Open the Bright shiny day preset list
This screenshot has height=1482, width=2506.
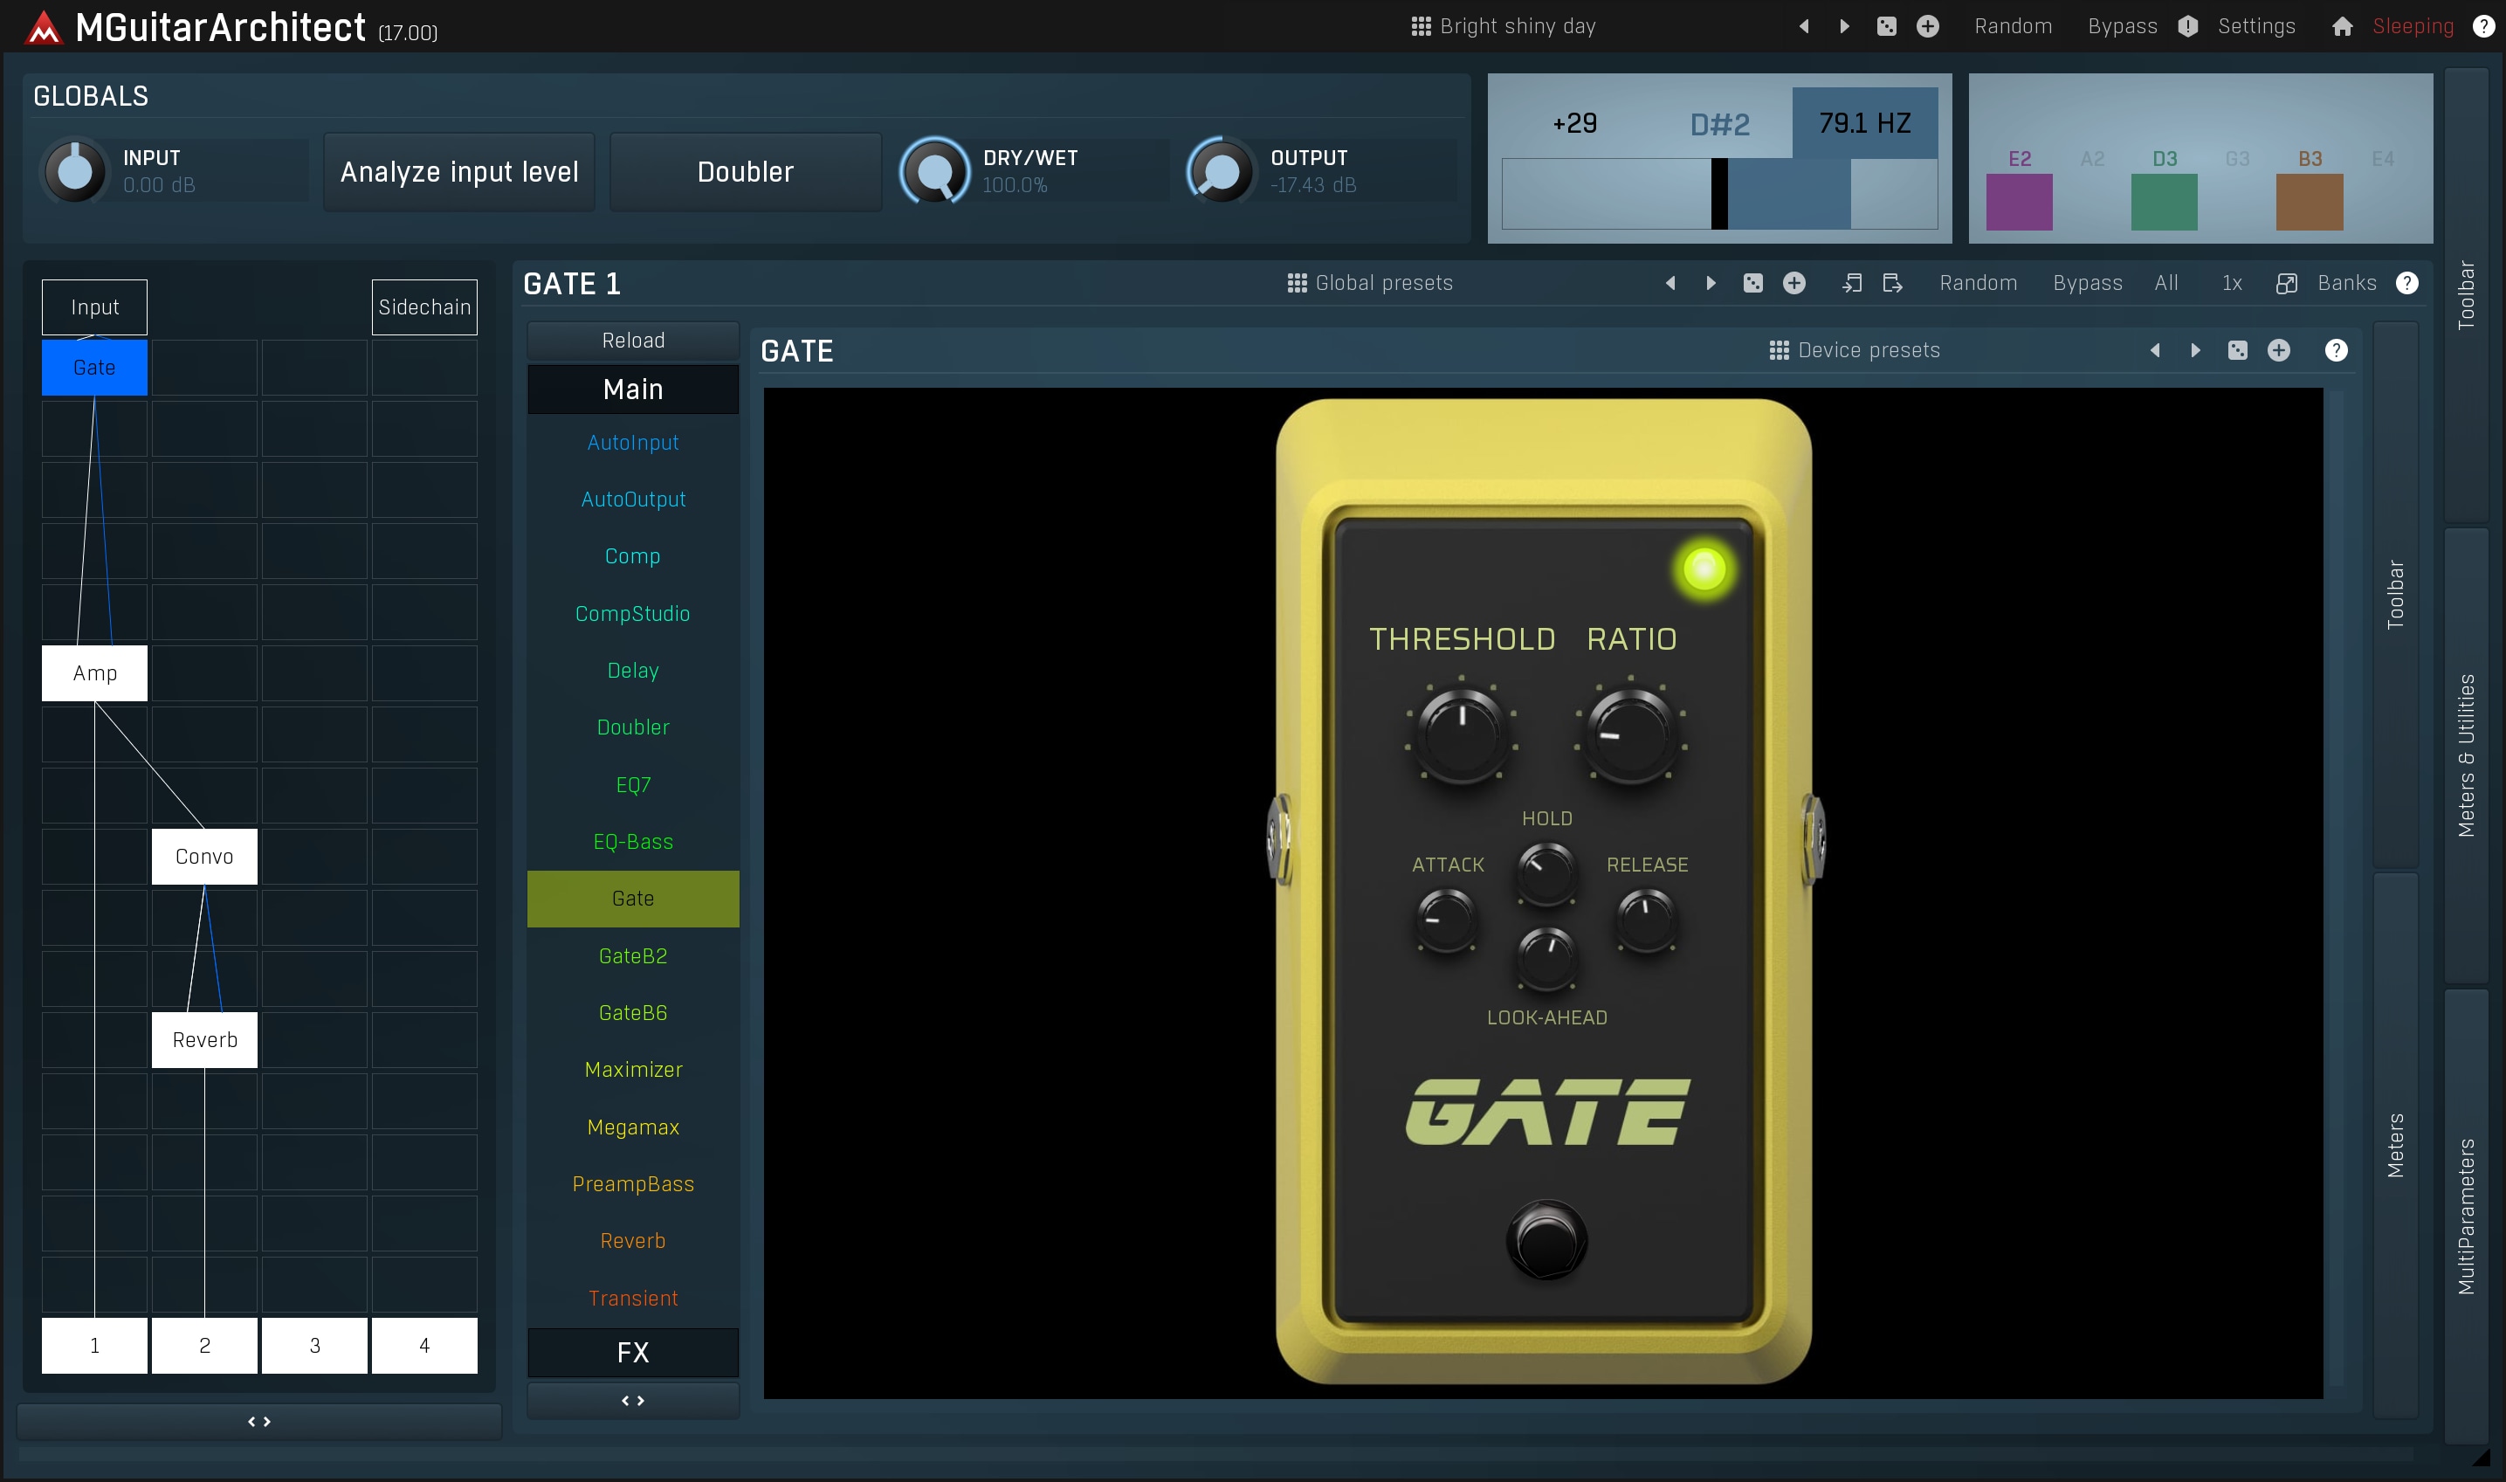click(1504, 27)
